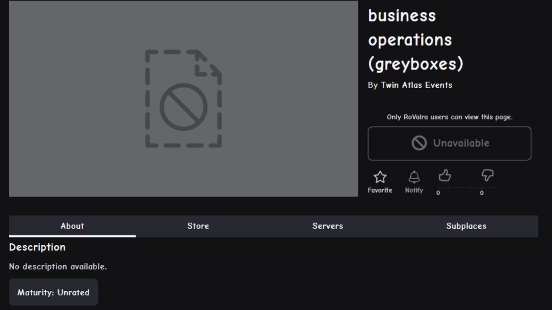Click 'Only RoValra users can view this page.'

(449, 117)
